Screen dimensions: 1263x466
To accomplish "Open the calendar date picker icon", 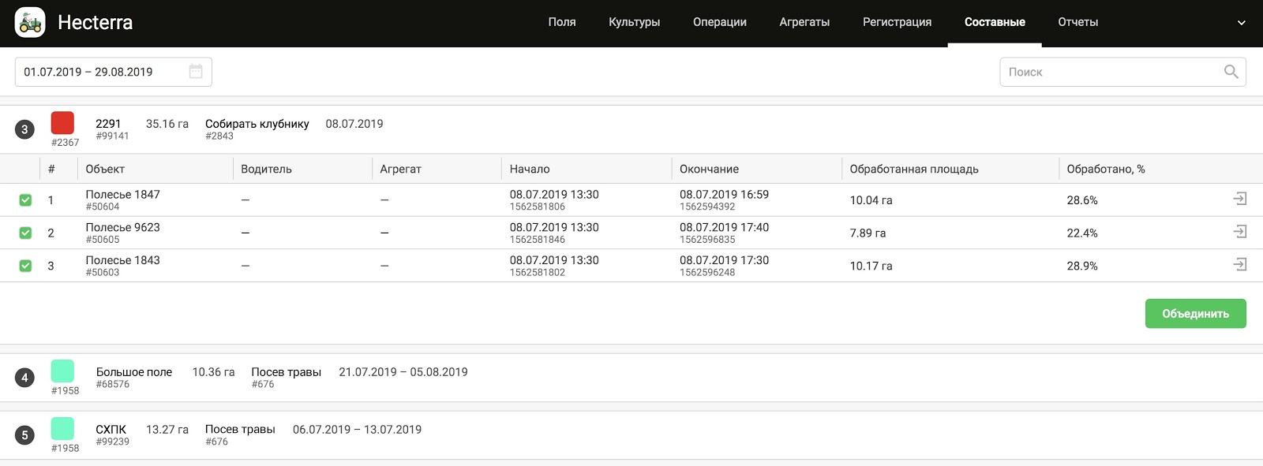I will (196, 72).
